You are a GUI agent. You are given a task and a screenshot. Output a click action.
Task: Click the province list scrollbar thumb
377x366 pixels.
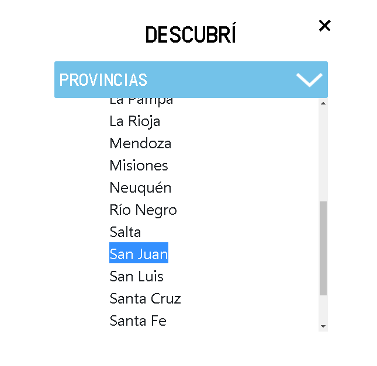point(323,248)
